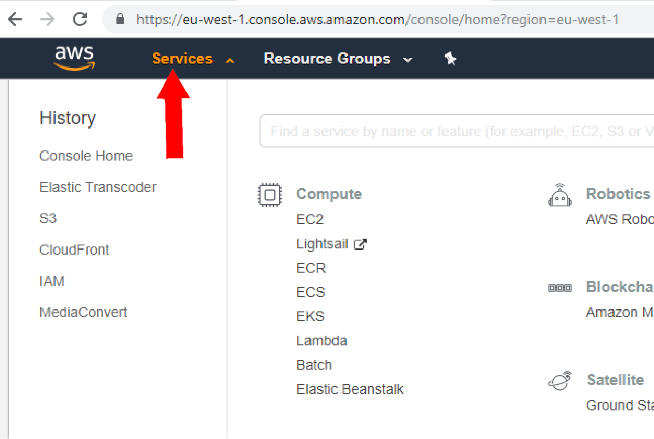Open MediaConvert from History list
This screenshot has width=654, height=439.
point(83,312)
